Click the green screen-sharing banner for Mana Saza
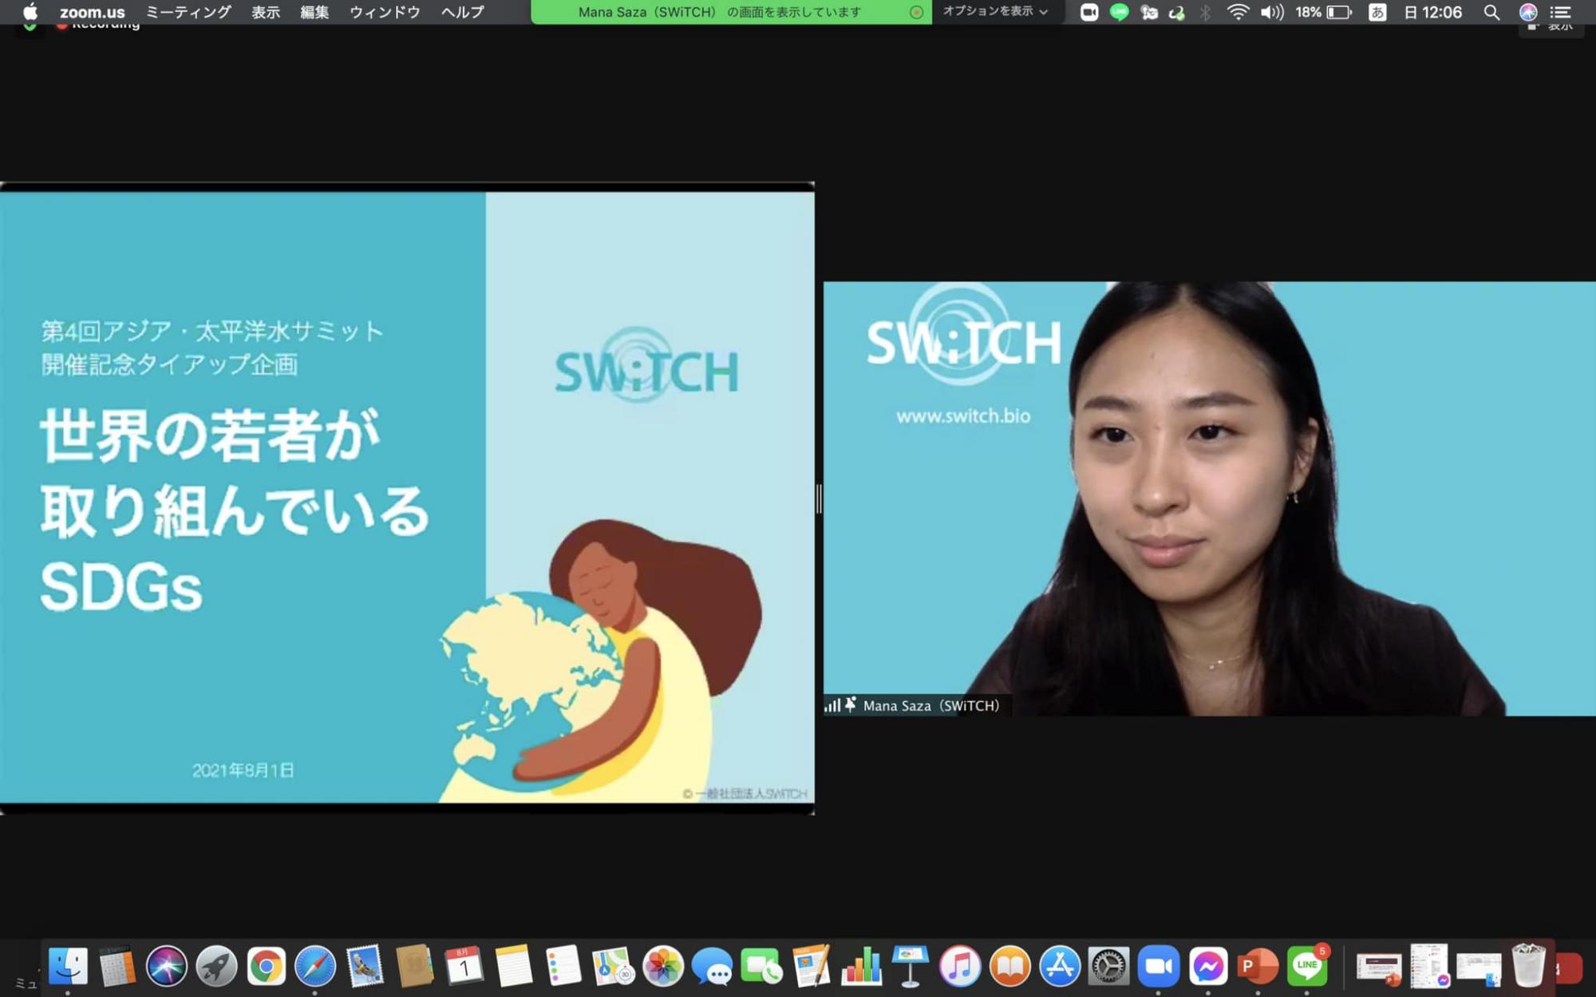The height and width of the screenshot is (997, 1596). point(731,12)
